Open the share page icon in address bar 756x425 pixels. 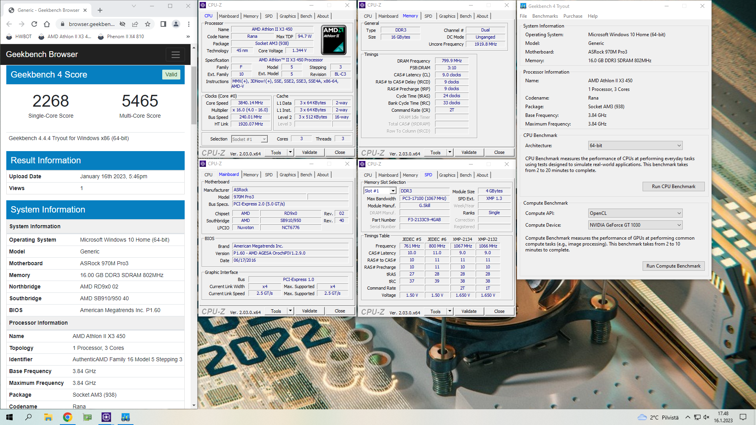point(135,24)
